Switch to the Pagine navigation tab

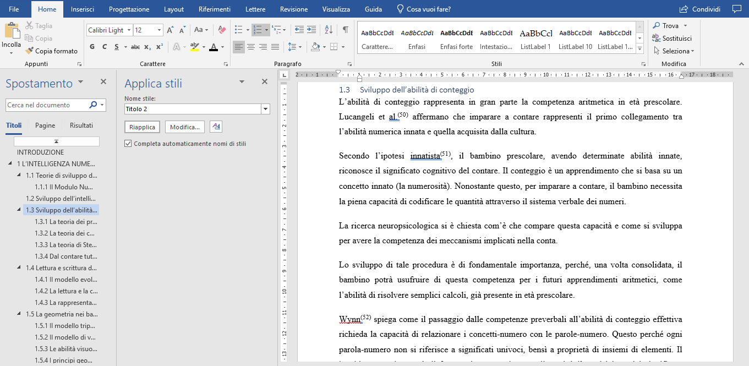[45, 125]
